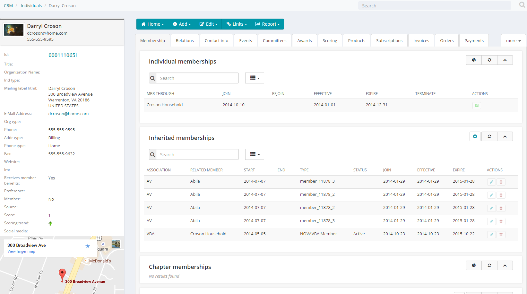
Task: Open the Contact info tab
Action: point(216,40)
